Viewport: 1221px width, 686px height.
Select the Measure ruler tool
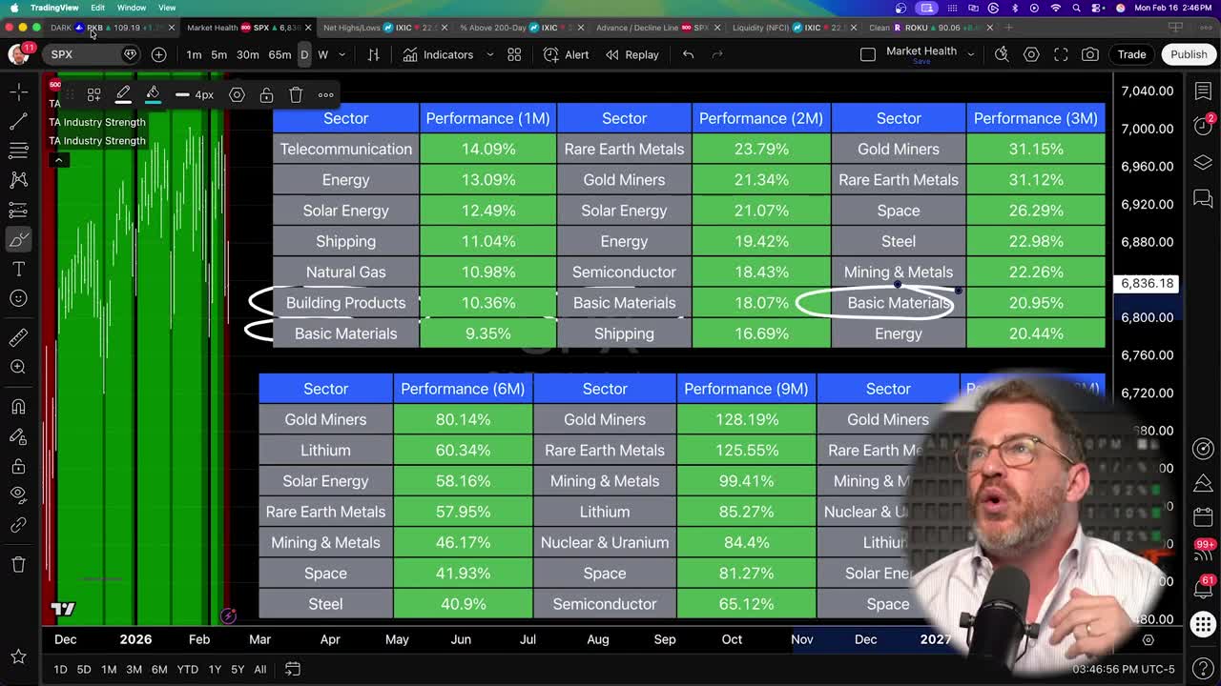click(20, 336)
